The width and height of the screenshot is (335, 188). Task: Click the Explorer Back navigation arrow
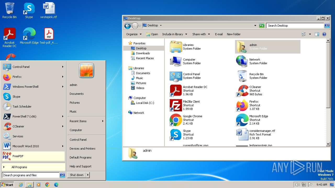click(127, 26)
